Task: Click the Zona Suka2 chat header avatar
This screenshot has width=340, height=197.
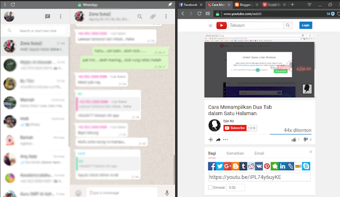Action: [x=80, y=17]
